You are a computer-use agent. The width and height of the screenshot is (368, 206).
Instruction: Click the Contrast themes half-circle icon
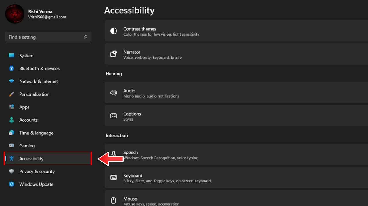coord(114,31)
